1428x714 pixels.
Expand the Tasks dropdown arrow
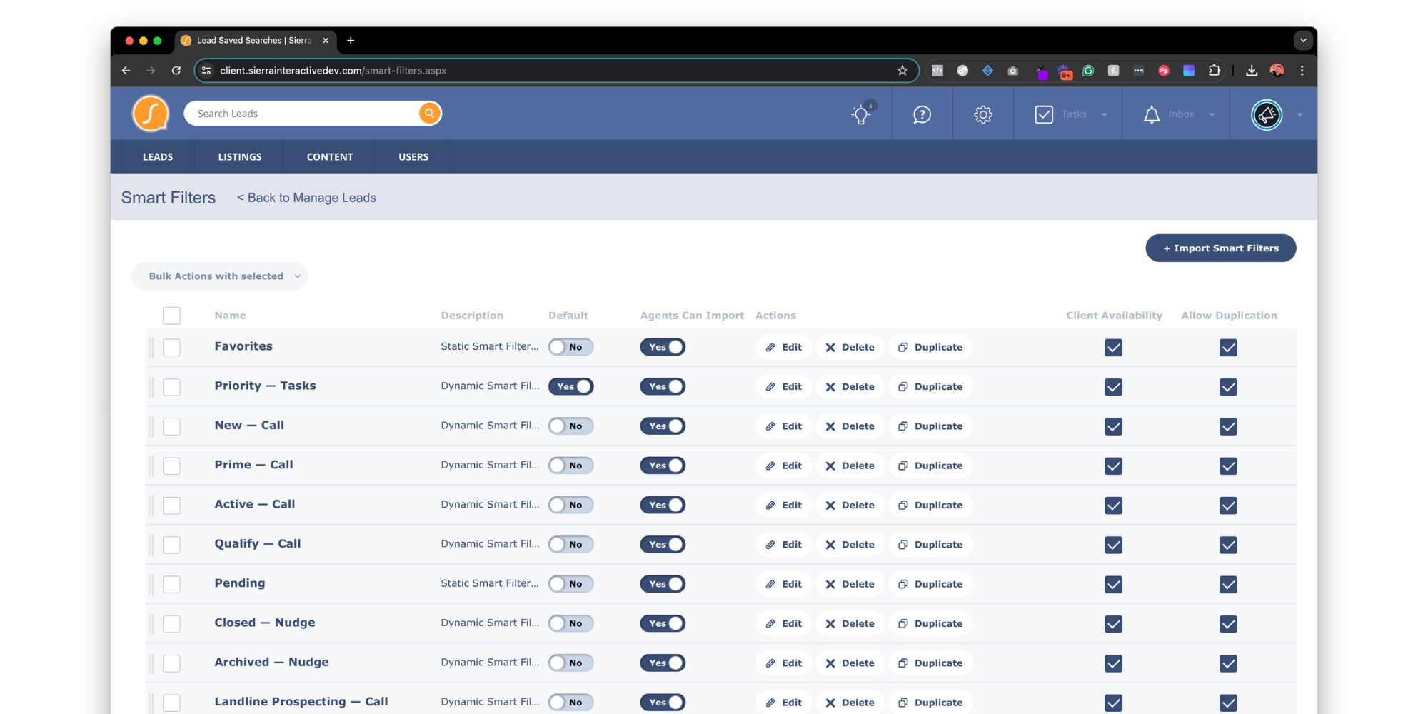pos(1105,115)
